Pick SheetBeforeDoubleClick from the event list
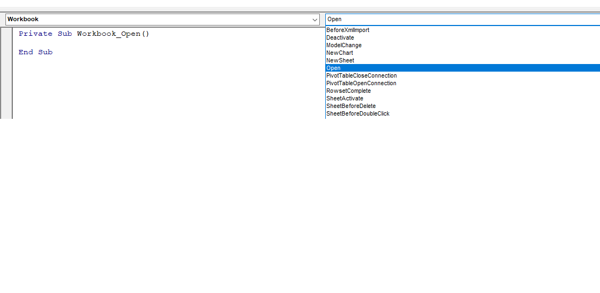 point(463,113)
